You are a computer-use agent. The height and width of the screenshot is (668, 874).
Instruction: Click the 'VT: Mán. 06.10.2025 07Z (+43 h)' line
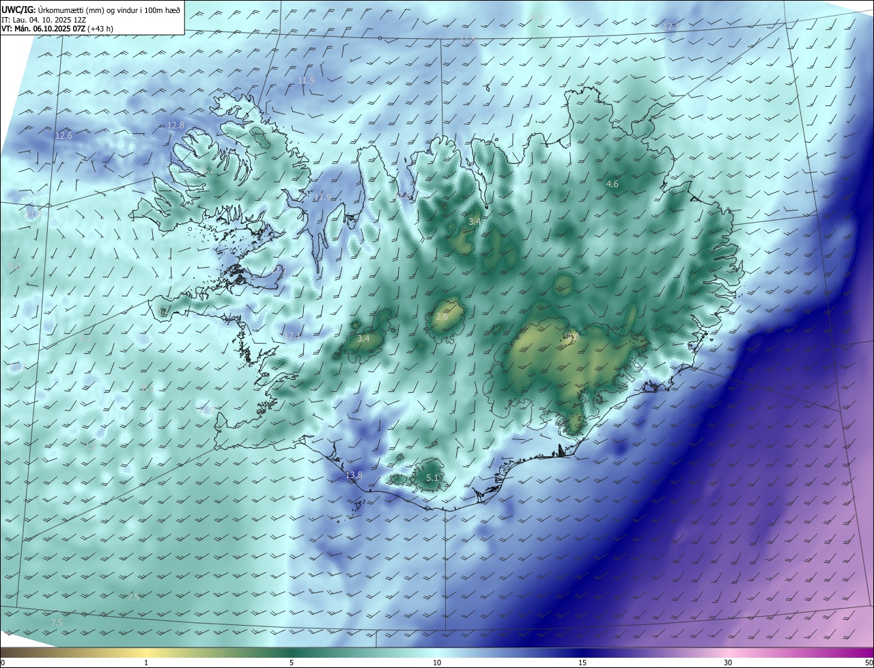click(57, 29)
